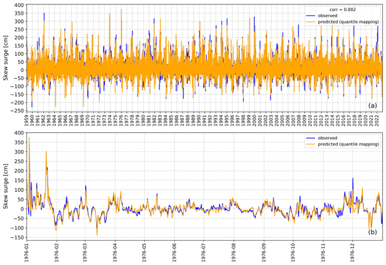
Task: Click the 1976-12 month tick label
Action: coord(353,252)
